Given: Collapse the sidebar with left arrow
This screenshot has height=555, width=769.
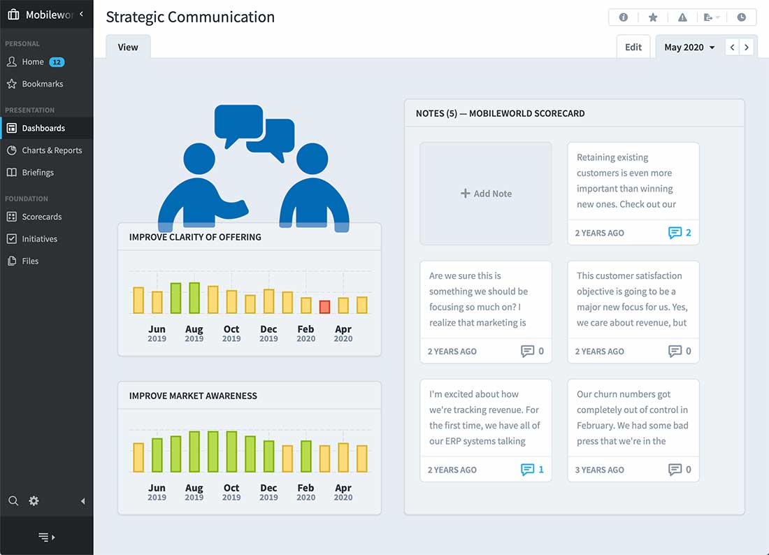Looking at the screenshot, I should click(x=82, y=501).
